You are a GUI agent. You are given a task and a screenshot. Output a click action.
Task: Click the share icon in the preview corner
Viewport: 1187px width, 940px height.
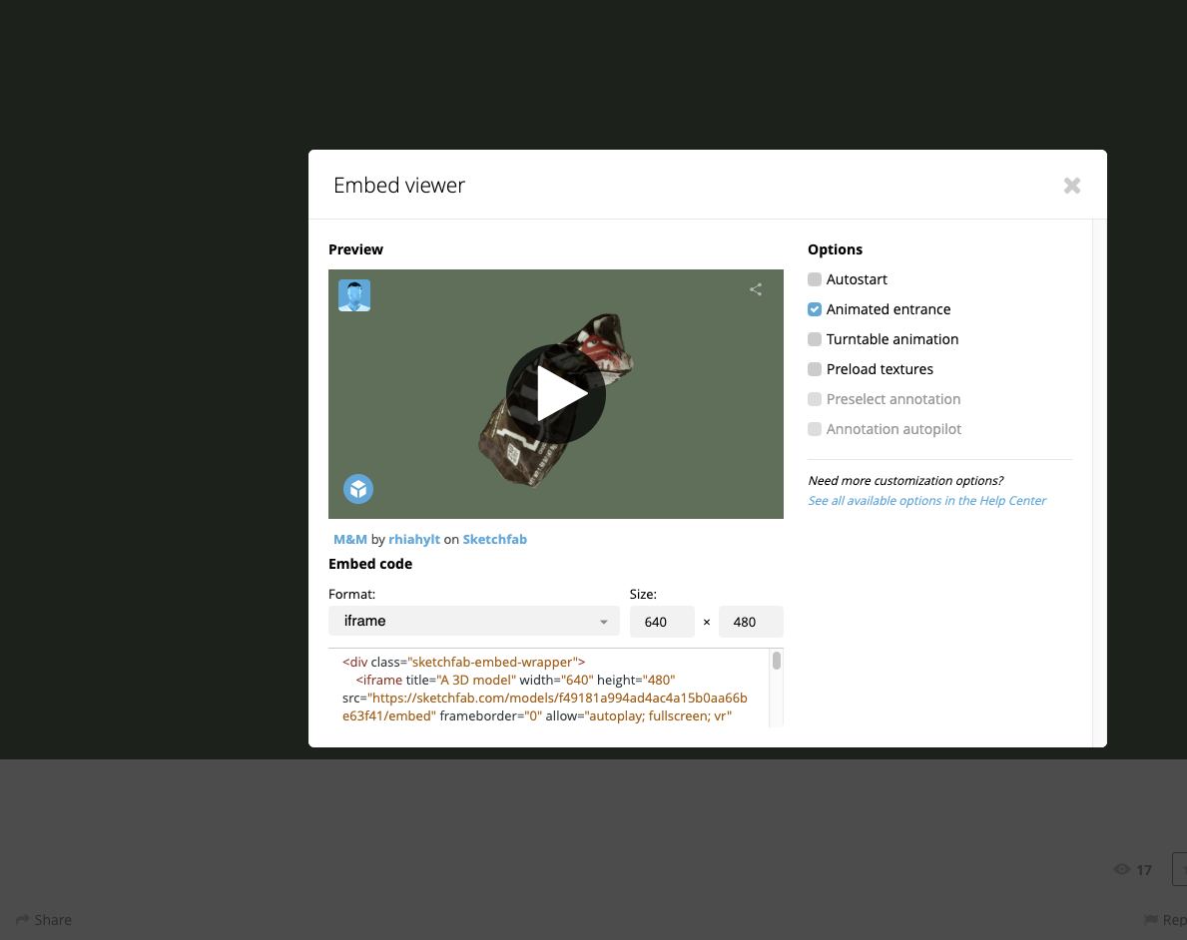[756, 289]
